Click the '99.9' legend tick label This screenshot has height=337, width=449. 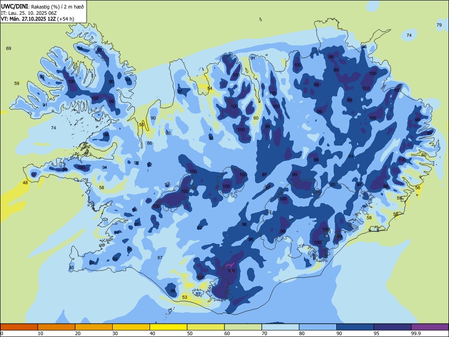point(416,333)
